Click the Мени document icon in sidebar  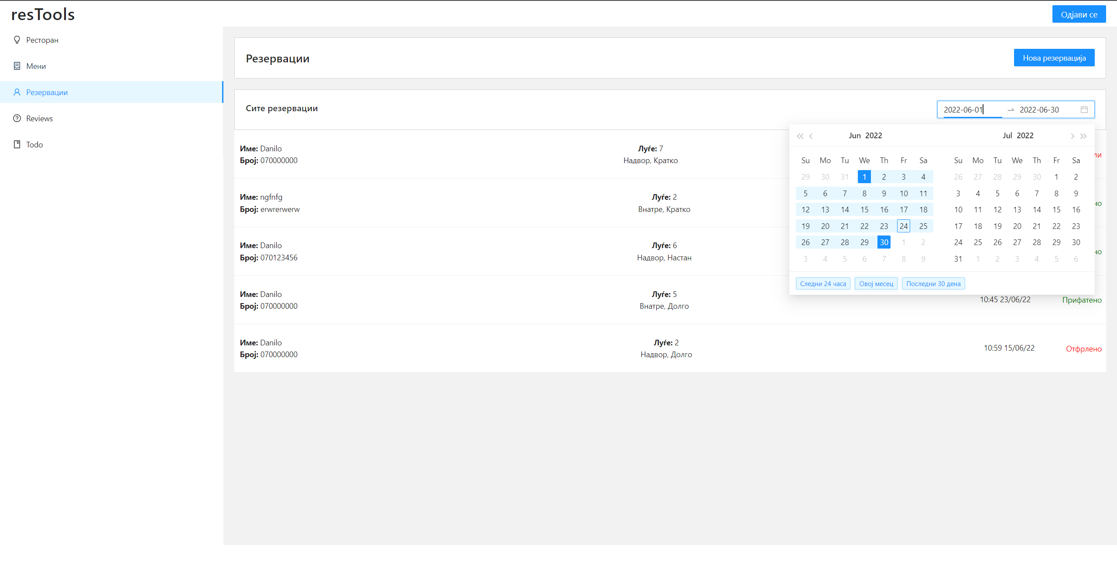pyautogui.click(x=17, y=66)
